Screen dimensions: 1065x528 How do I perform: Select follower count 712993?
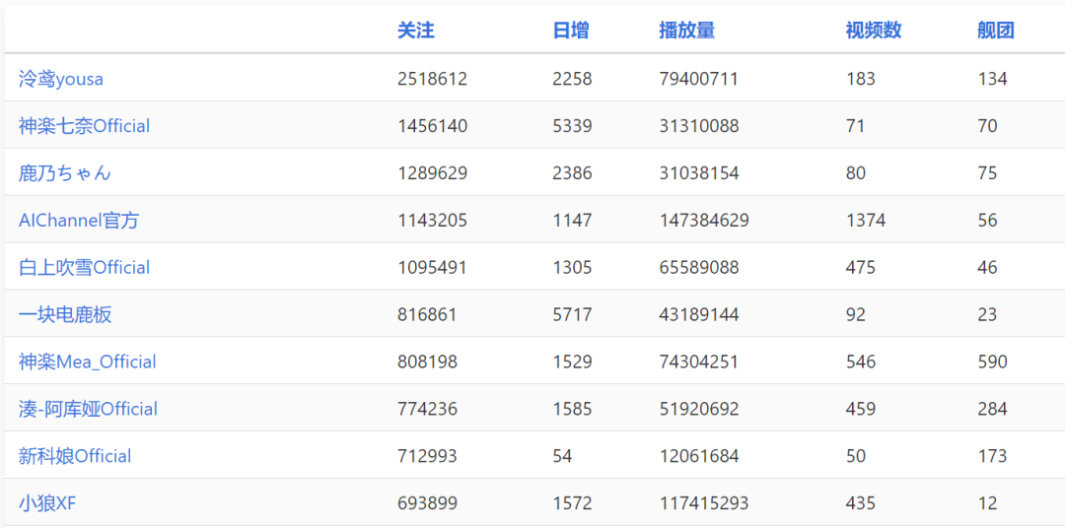point(427,456)
